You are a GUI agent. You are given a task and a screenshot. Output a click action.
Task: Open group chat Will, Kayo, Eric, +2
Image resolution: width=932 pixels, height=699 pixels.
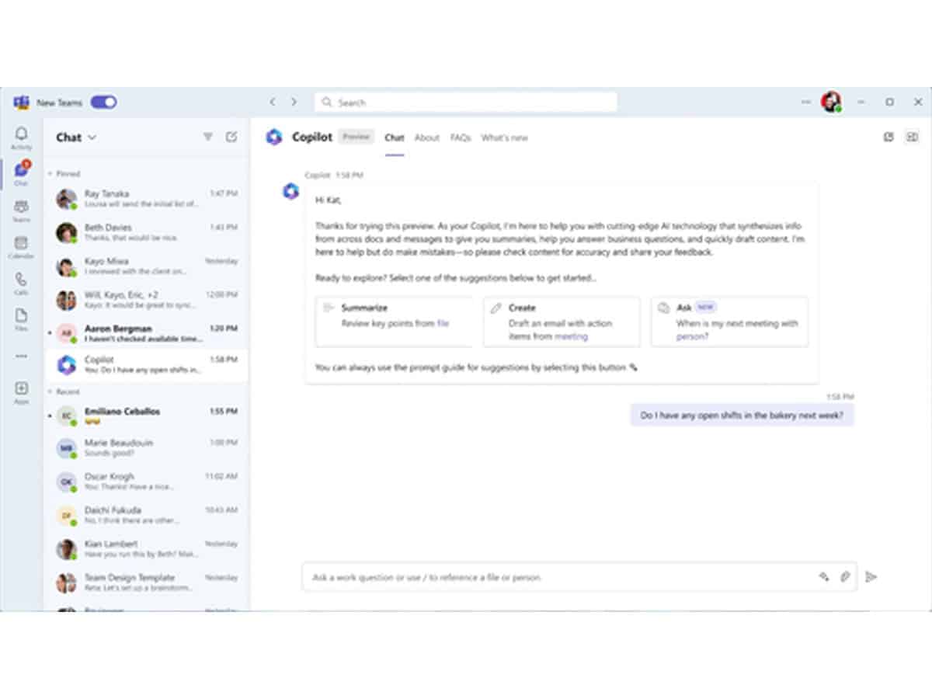click(x=147, y=300)
